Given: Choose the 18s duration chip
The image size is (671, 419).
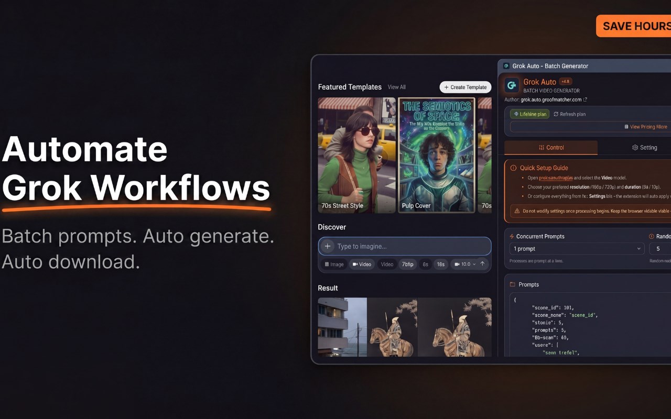Looking at the screenshot, I should (x=441, y=264).
